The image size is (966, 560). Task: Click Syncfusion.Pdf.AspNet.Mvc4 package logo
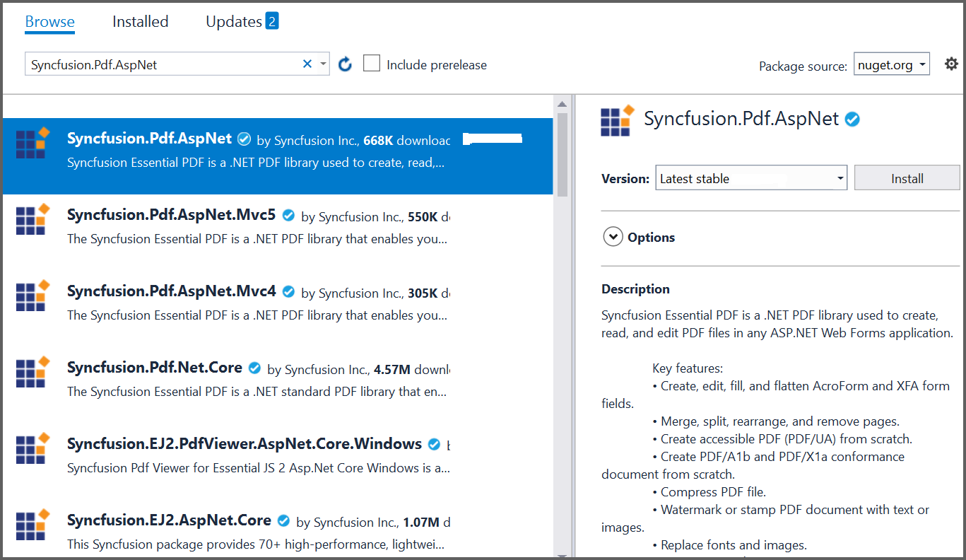click(33, 296)
